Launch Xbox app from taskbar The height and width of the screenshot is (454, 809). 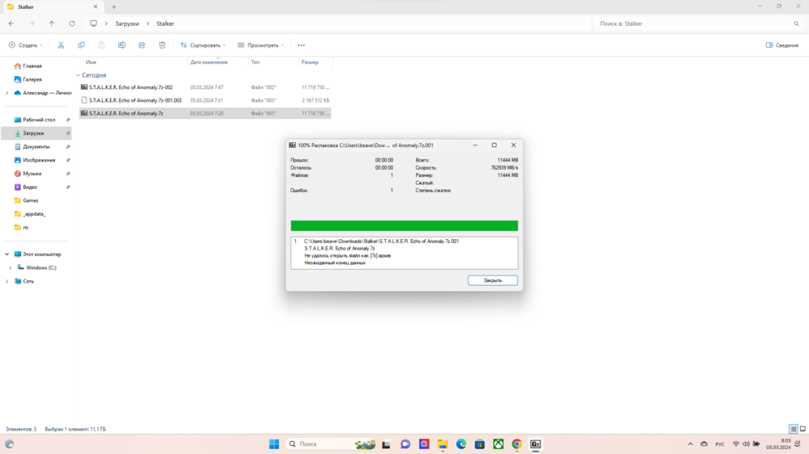(x=498, y=444)
